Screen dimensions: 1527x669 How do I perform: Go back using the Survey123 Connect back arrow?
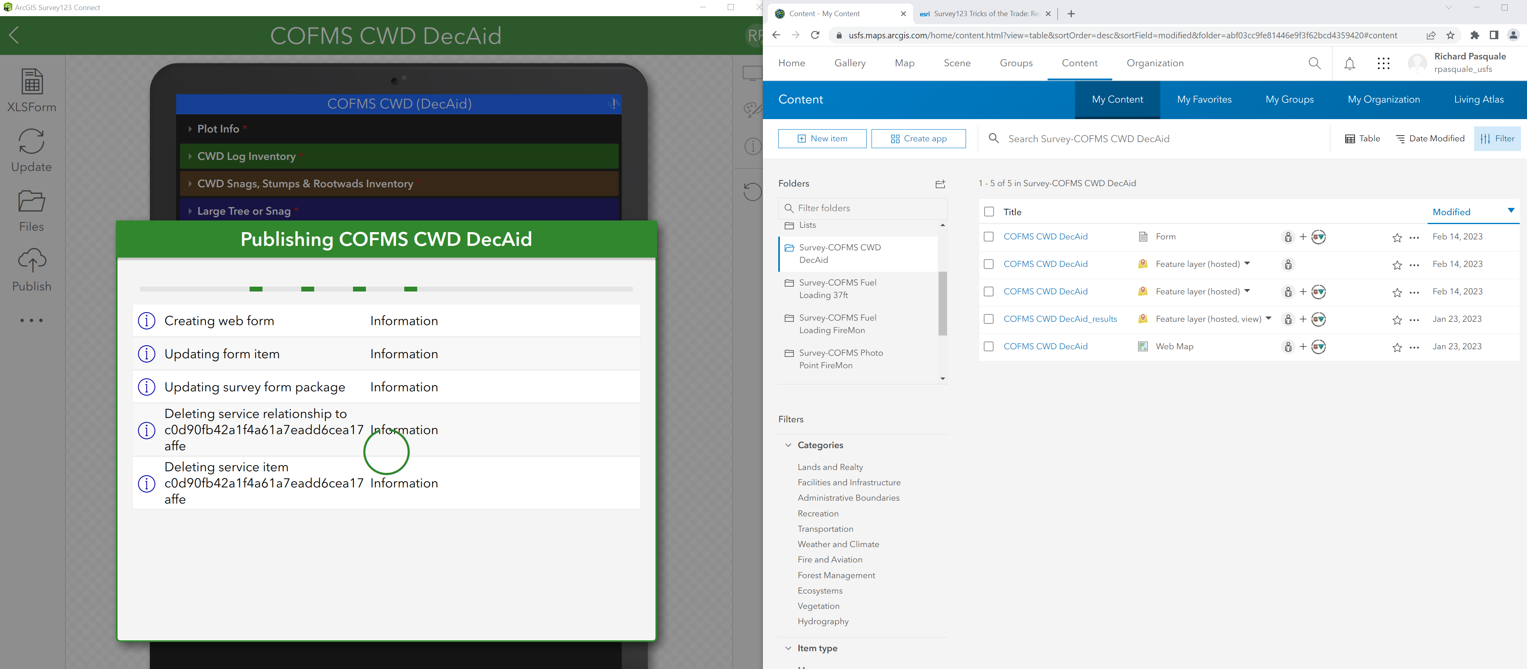14,35
